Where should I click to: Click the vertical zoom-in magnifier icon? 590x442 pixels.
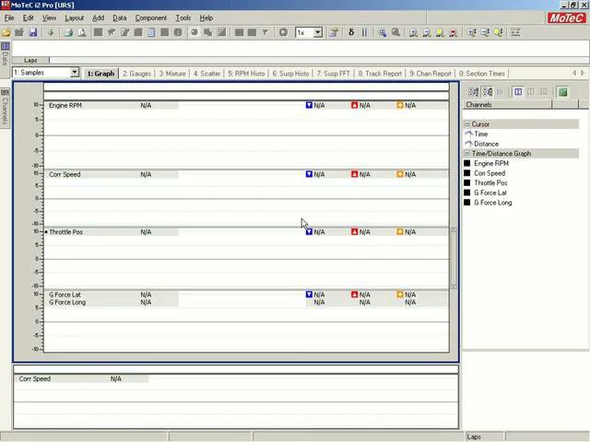pos(471,33)
